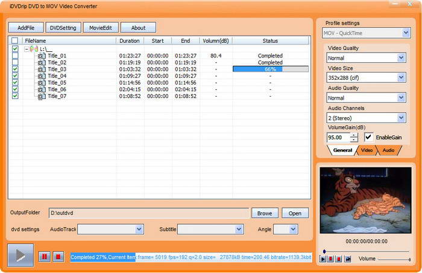Image resolution: width=422 pixels, height=273 pixels.
Task: Click the film icon of Title_01
Action: (x=42, y=56)
